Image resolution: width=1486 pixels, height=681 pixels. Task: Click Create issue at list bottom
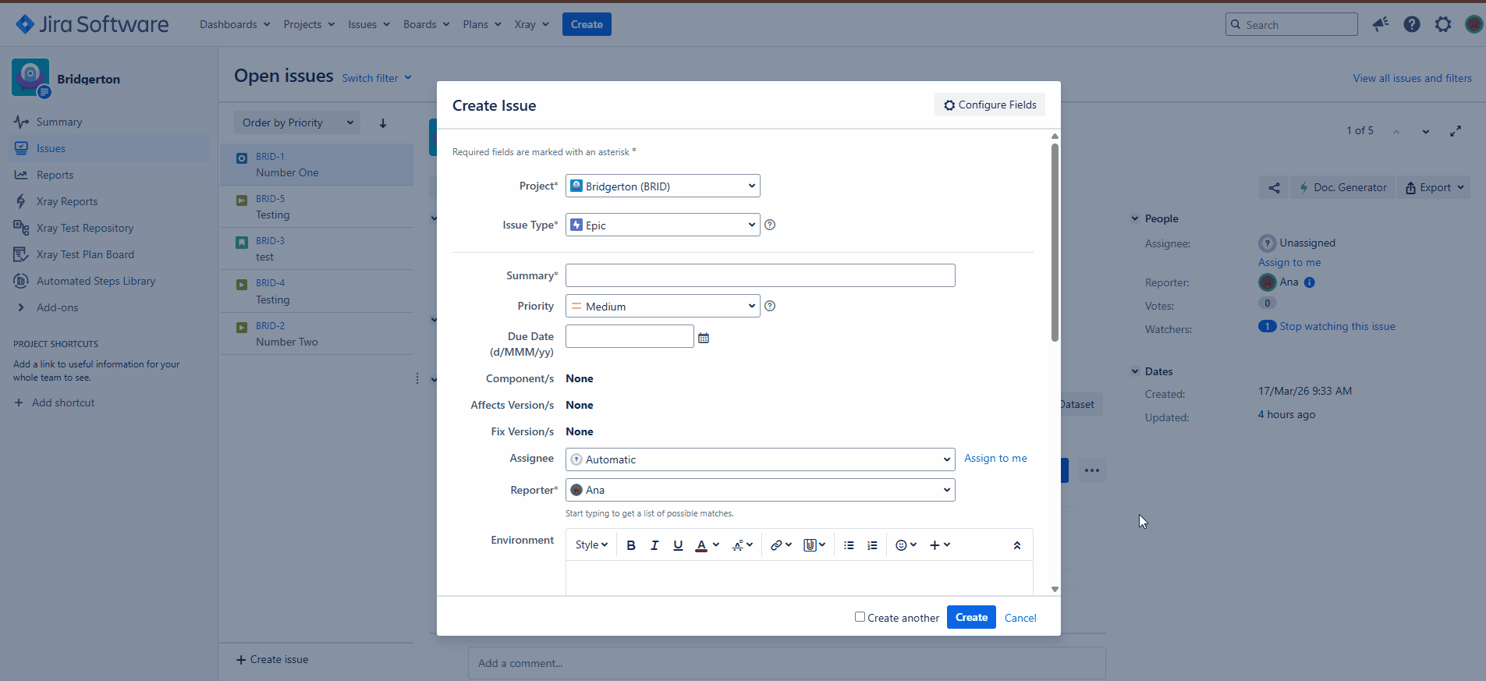[272, 659]
